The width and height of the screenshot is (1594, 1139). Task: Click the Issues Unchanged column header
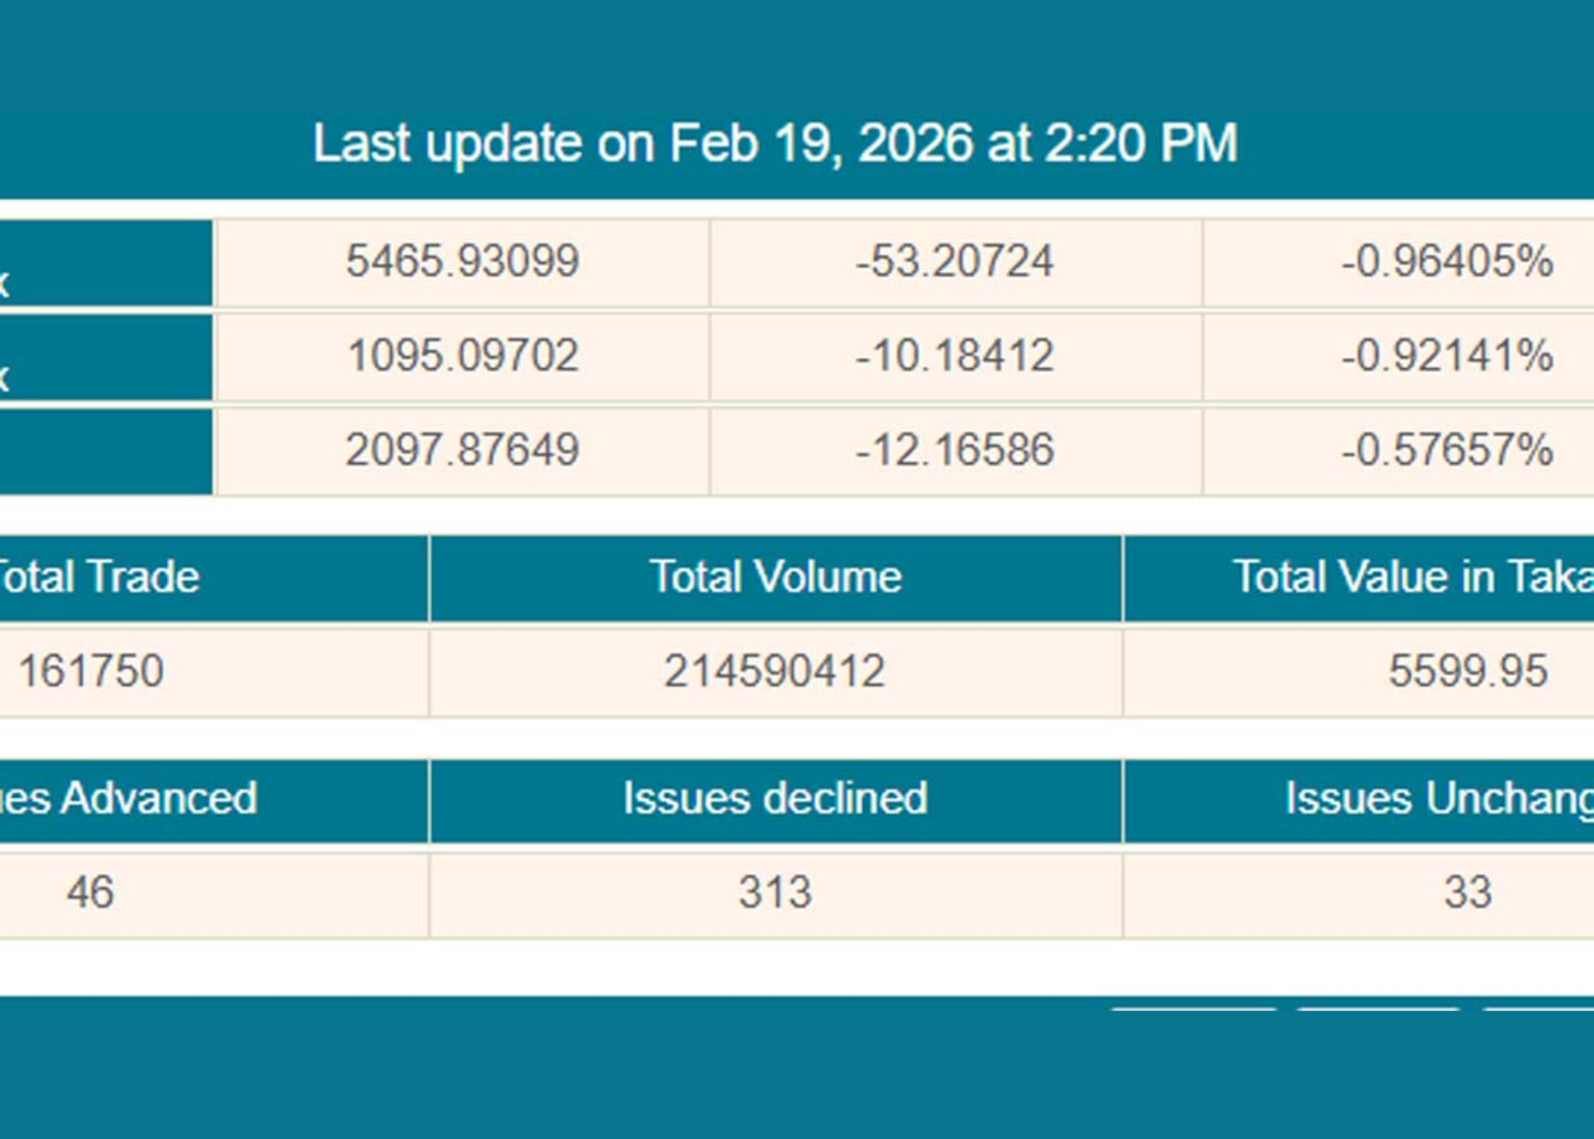(x=1437, y=799)
